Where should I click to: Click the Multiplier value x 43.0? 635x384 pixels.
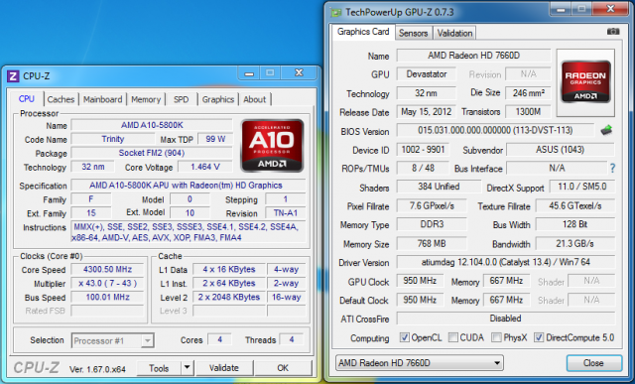pyautogui.click(x=107, y=283)
